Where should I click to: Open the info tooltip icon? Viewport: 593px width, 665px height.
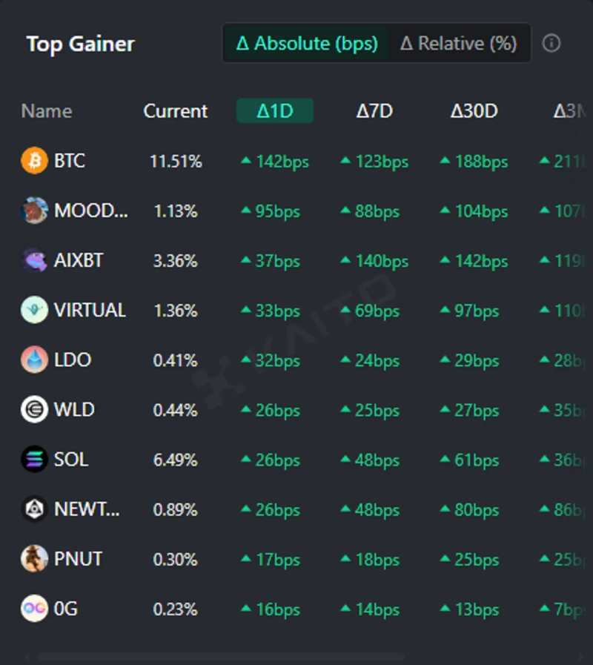pos(551,44)
